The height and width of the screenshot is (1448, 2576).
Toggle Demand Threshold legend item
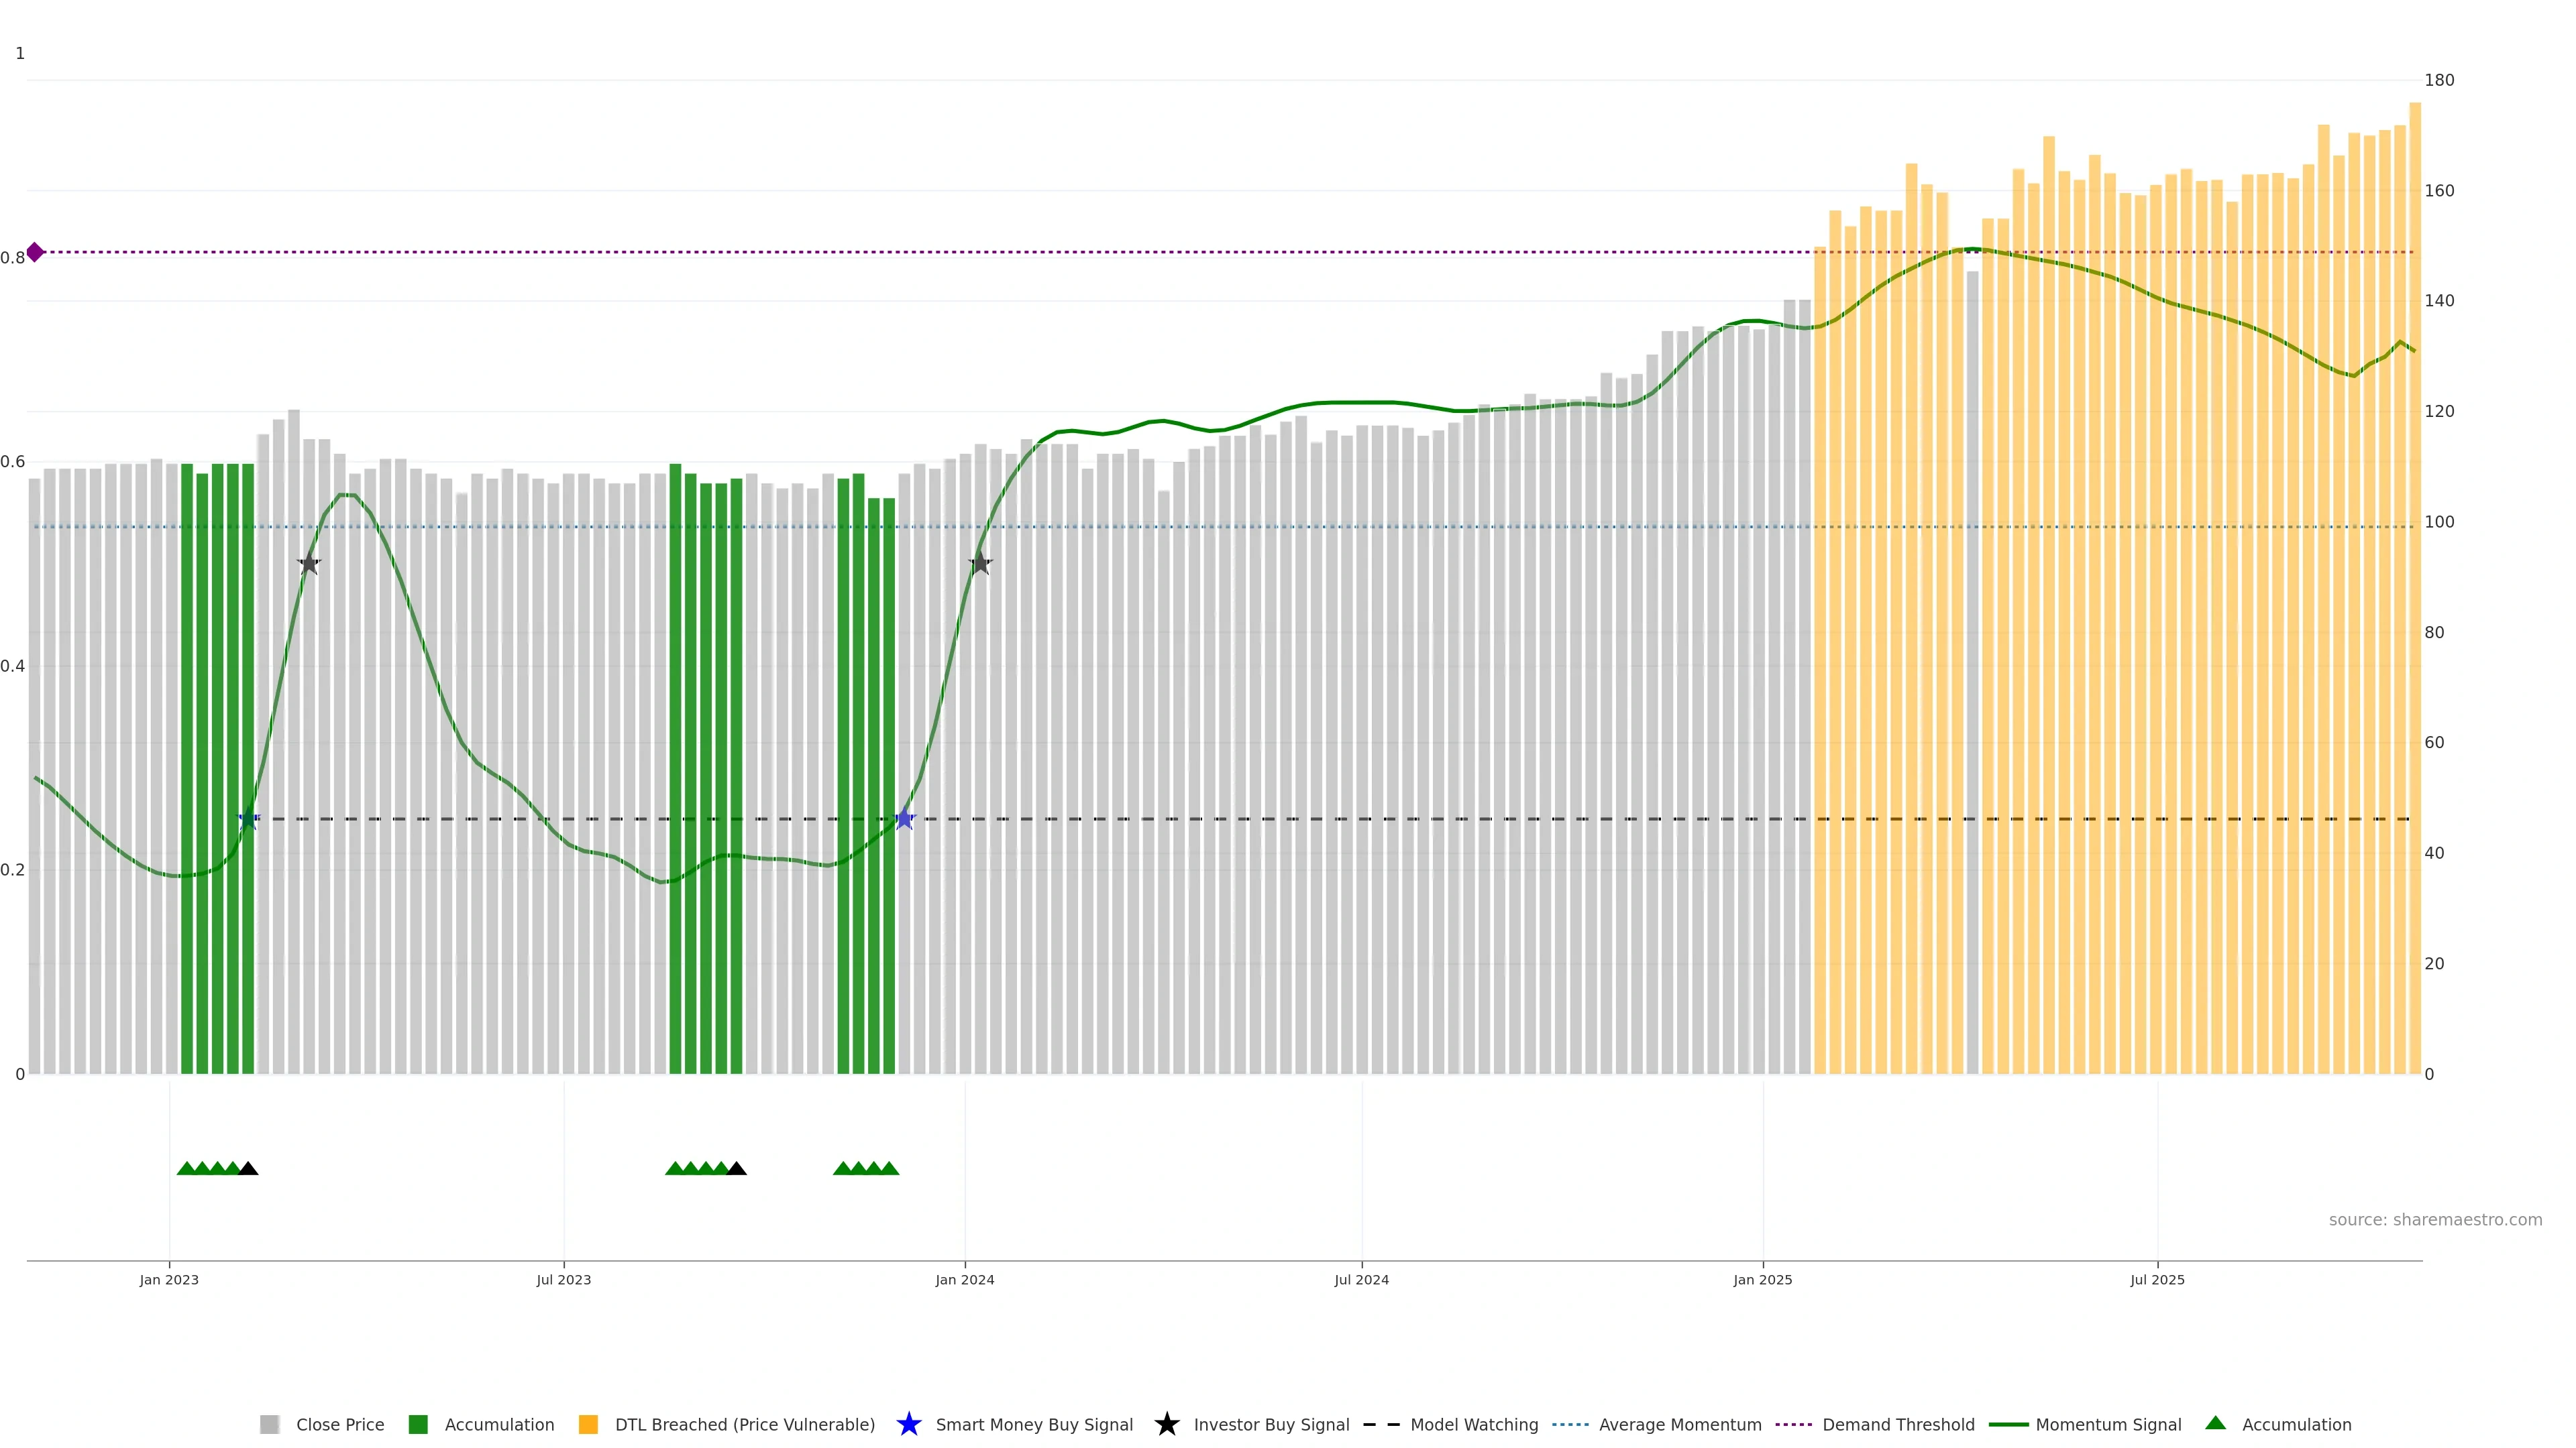pyautogui.click(x=1897, y=1424)
